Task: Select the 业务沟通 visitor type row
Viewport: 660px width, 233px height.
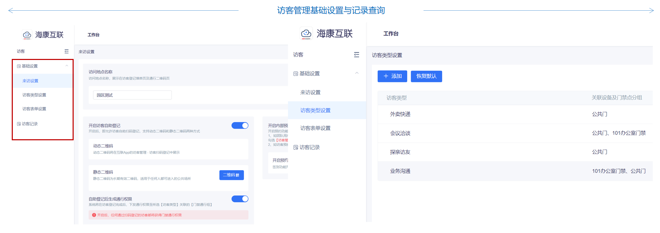Action: 400,171
